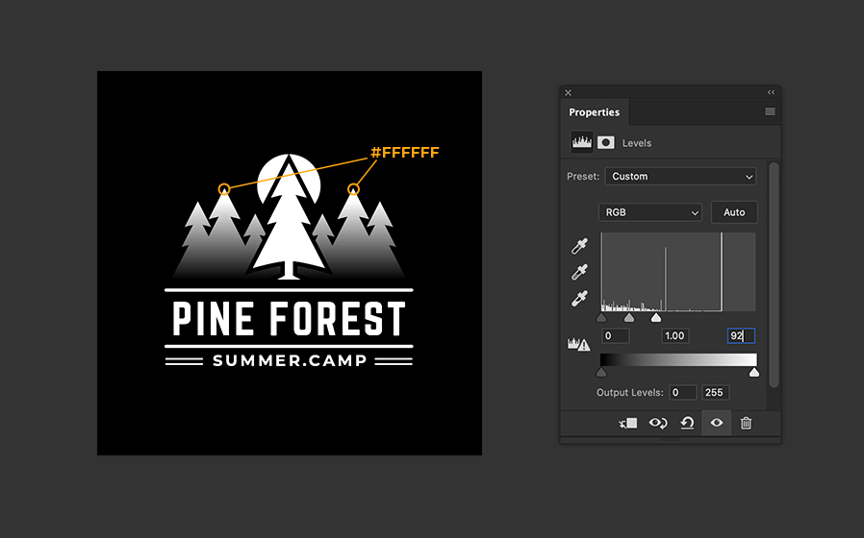Delete the adjustment layer via trash icon
864x538 pixels.
pyautogui.click(x=746, y=423)
